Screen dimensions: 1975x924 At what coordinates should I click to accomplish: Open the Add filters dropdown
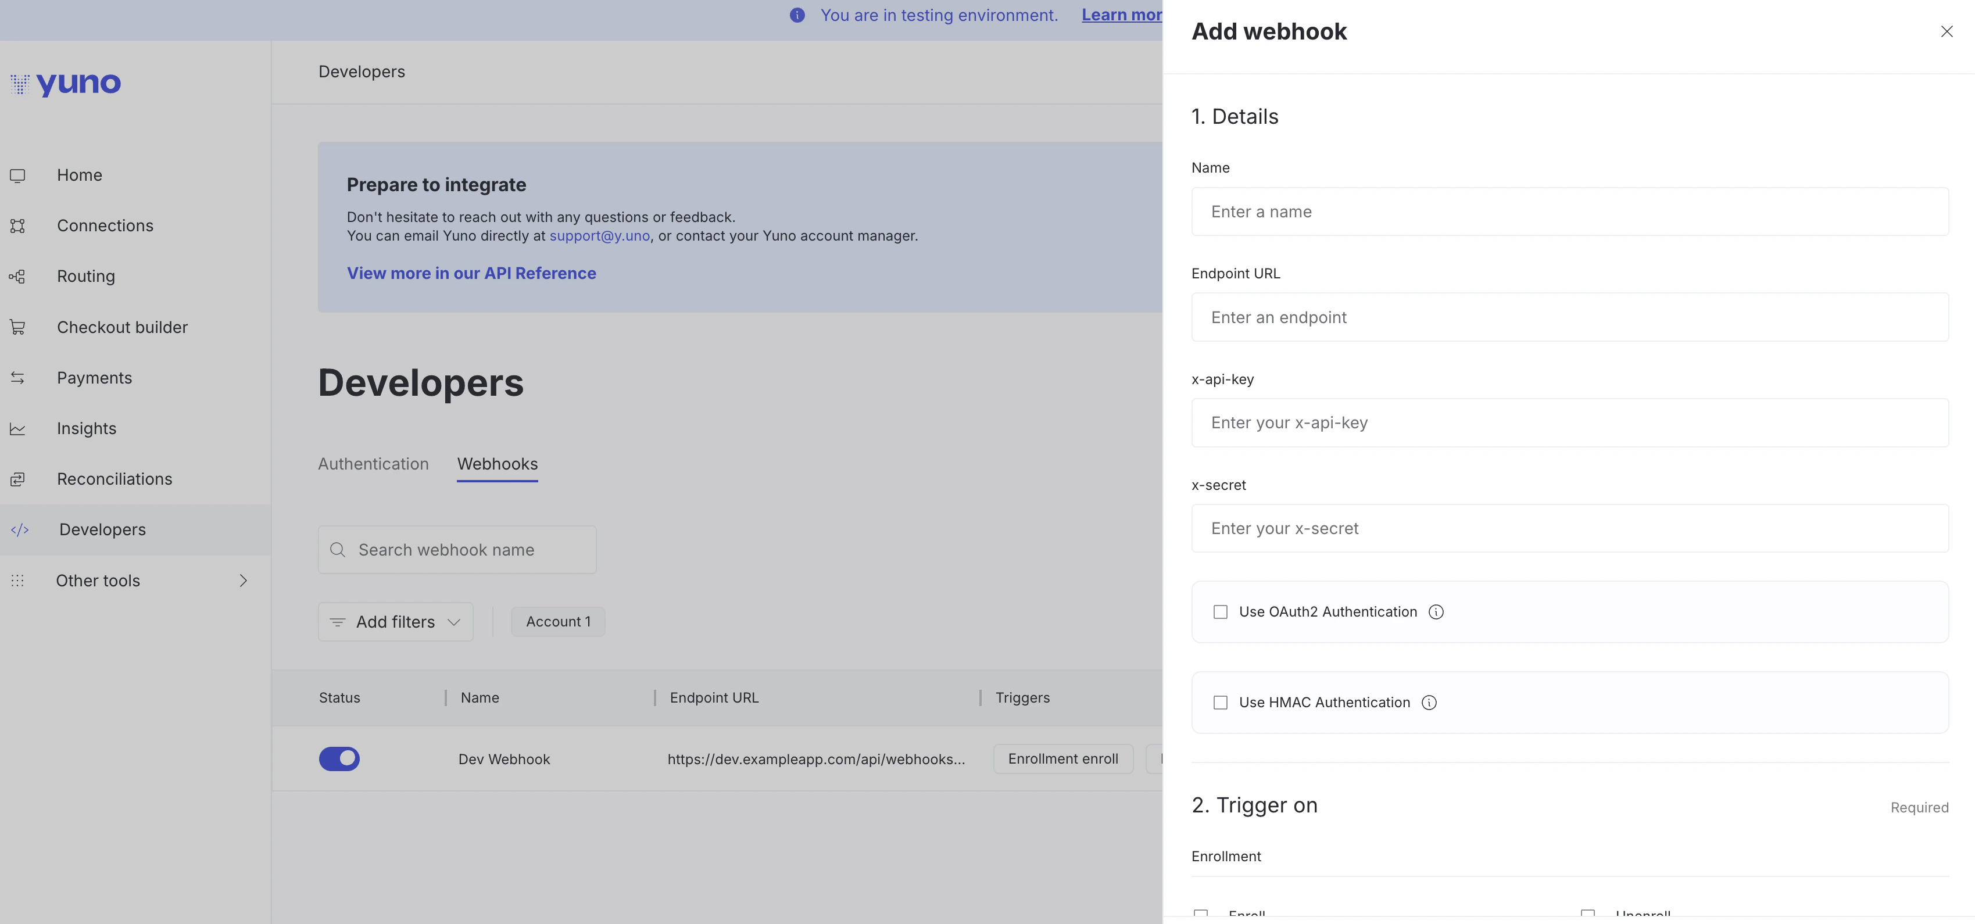395,622
